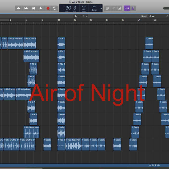Open the Snap mode Smart dropdown
The image size is (169, 169).
click(x=158, y=16)
